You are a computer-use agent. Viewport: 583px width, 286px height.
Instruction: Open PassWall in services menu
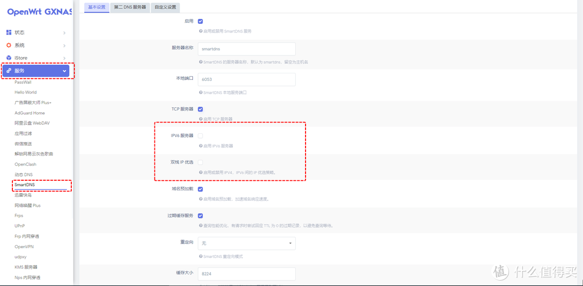point(23,82)
